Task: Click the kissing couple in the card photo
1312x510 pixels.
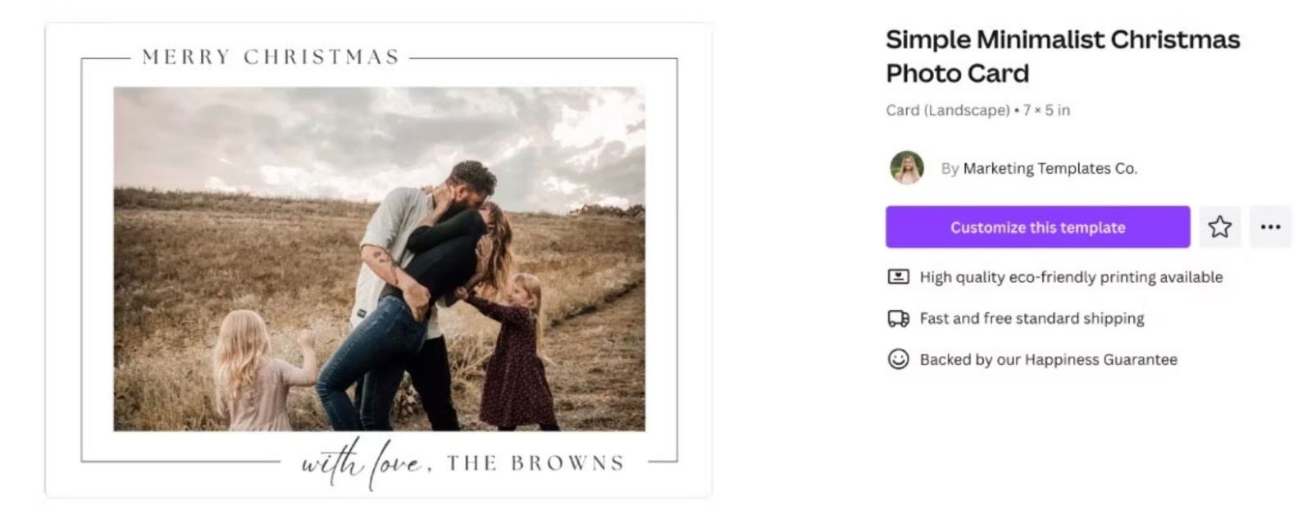Action: click(x=435, y=246)
